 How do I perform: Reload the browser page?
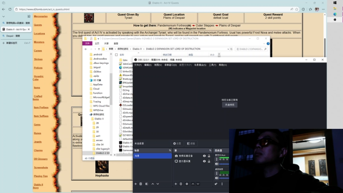click(x=10, y=9)
